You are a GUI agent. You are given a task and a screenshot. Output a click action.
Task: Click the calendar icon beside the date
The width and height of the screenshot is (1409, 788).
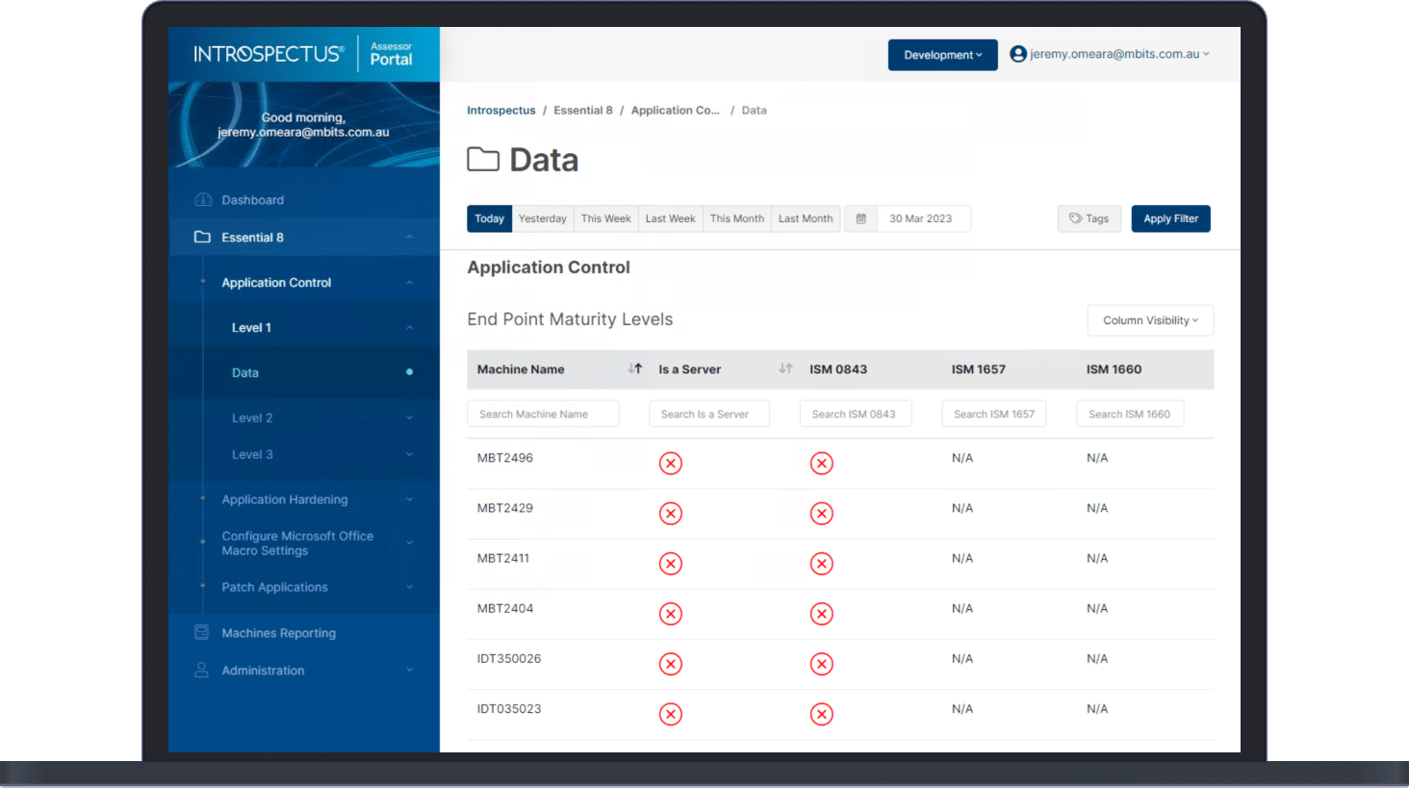point(860,218)
